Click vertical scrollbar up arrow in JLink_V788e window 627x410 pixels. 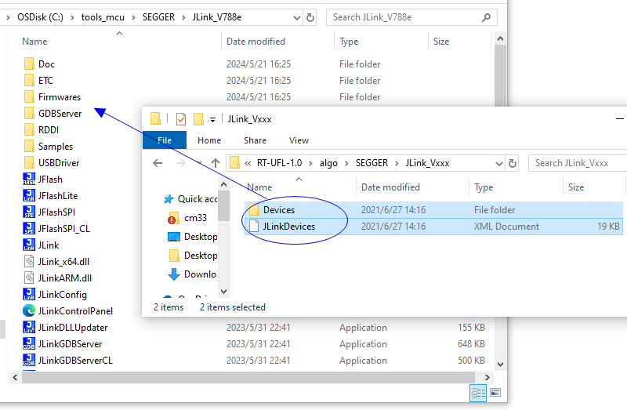(500, 38)
